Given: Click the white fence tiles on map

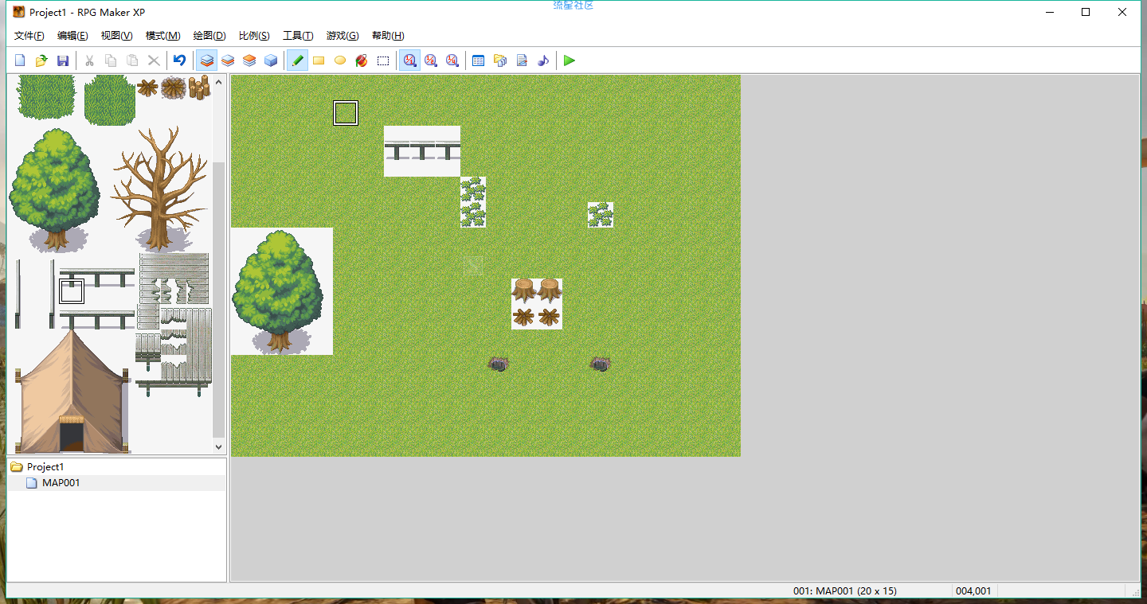Looking at the screenshot, I should click(422, 151).
